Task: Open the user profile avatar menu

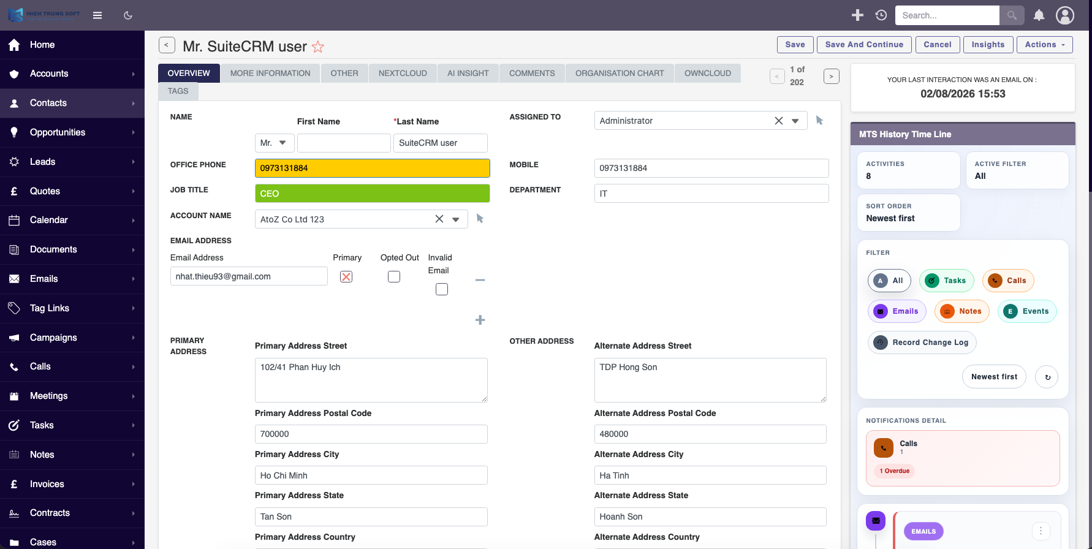Action: [1065, 15]
